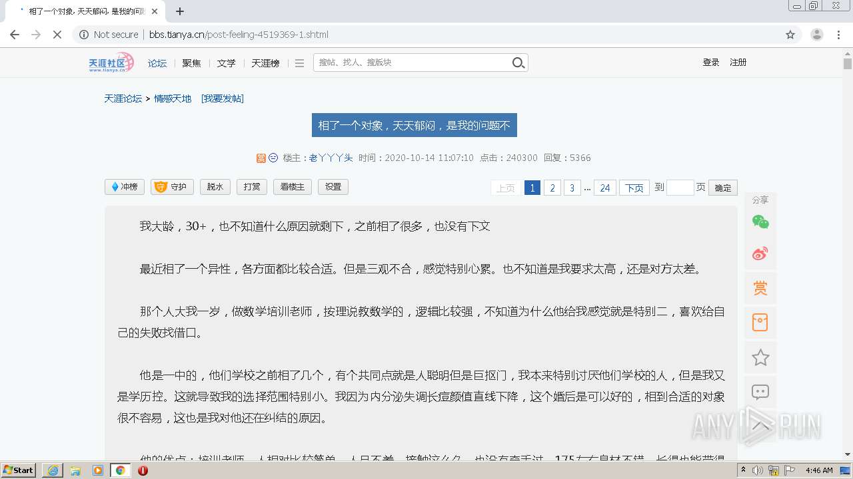Click the 确定 confirm button
Screen dimensions: 853x479
[x=723, y=188]
